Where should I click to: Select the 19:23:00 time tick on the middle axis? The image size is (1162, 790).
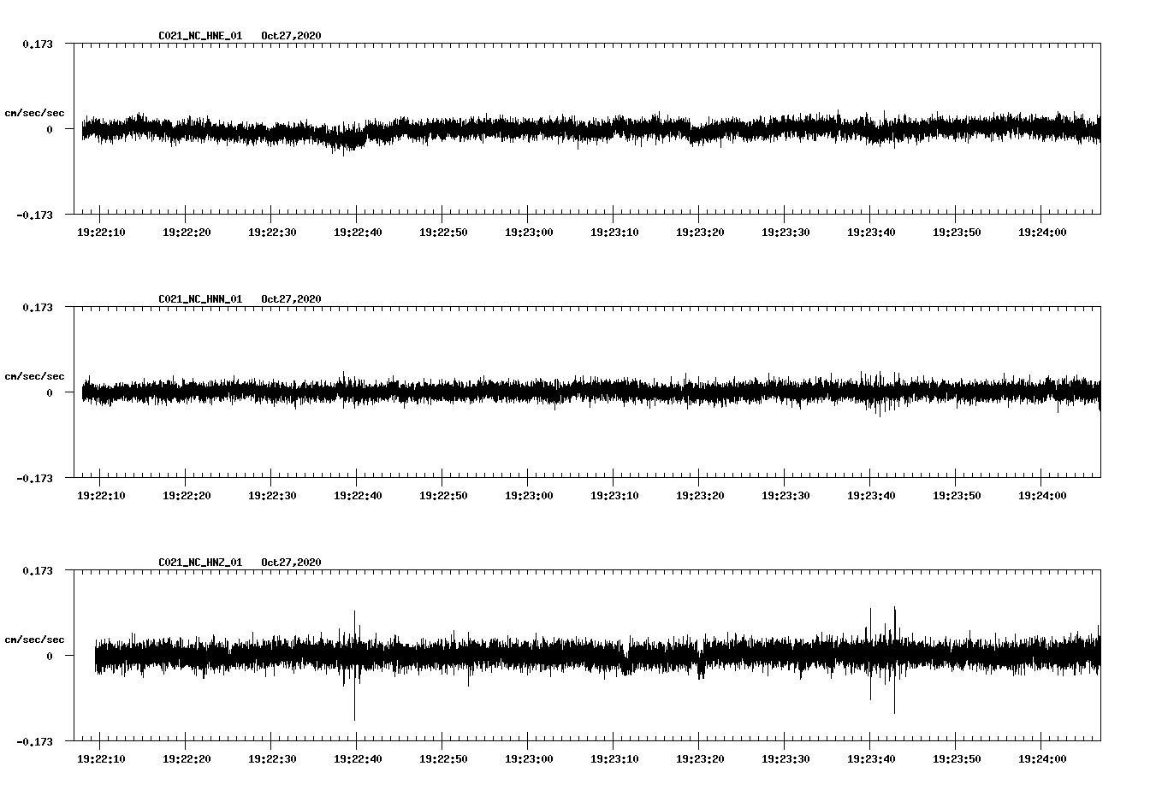[x=528, y=493]
